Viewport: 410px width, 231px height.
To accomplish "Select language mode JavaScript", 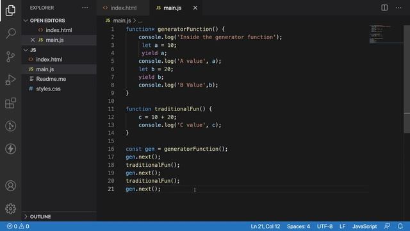I will pos(365,227).
